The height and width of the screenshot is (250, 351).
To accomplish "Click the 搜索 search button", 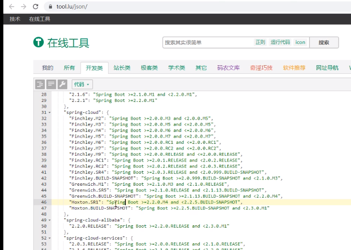I will (x=324, y=42).
